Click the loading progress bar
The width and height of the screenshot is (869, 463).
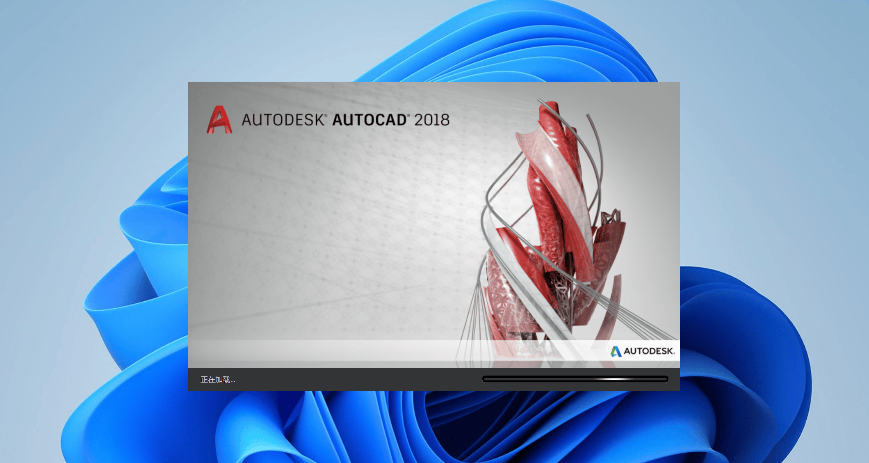575,379
